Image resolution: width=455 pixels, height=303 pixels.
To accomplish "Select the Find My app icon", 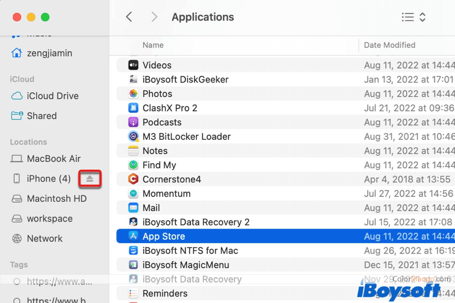I will [133, 165].
